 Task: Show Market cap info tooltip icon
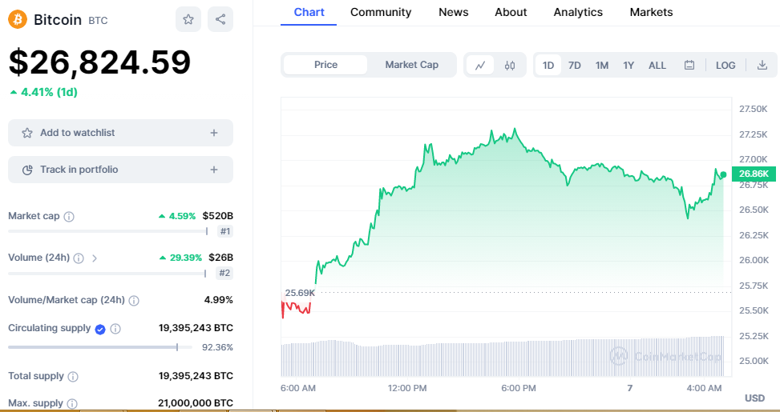coord(69,217)
